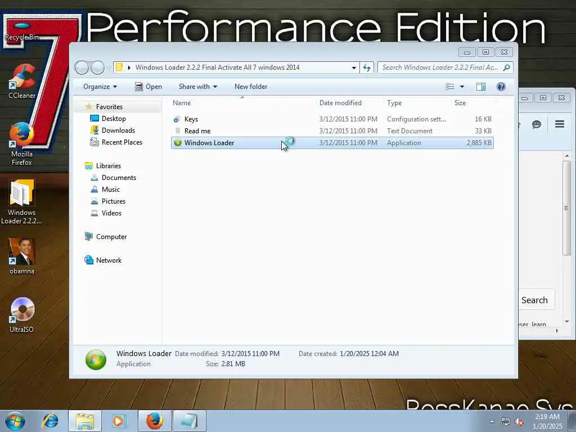Viewport: 576px width, 432px height.
Task: Open recent pages dropdown beside navigation buttons
Action: [x=109, y=67]
